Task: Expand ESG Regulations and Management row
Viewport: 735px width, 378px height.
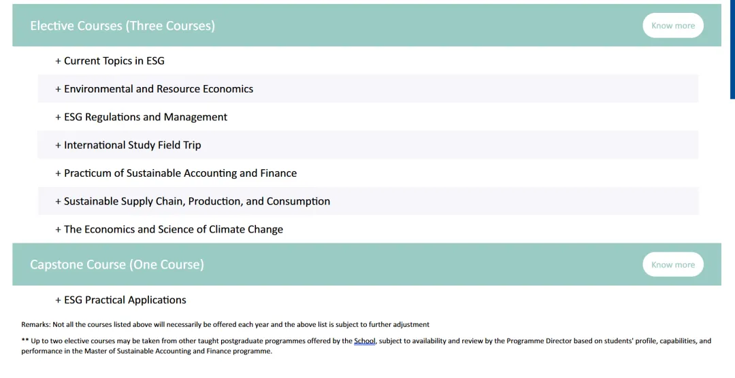Action: click(x=368, y=117)
